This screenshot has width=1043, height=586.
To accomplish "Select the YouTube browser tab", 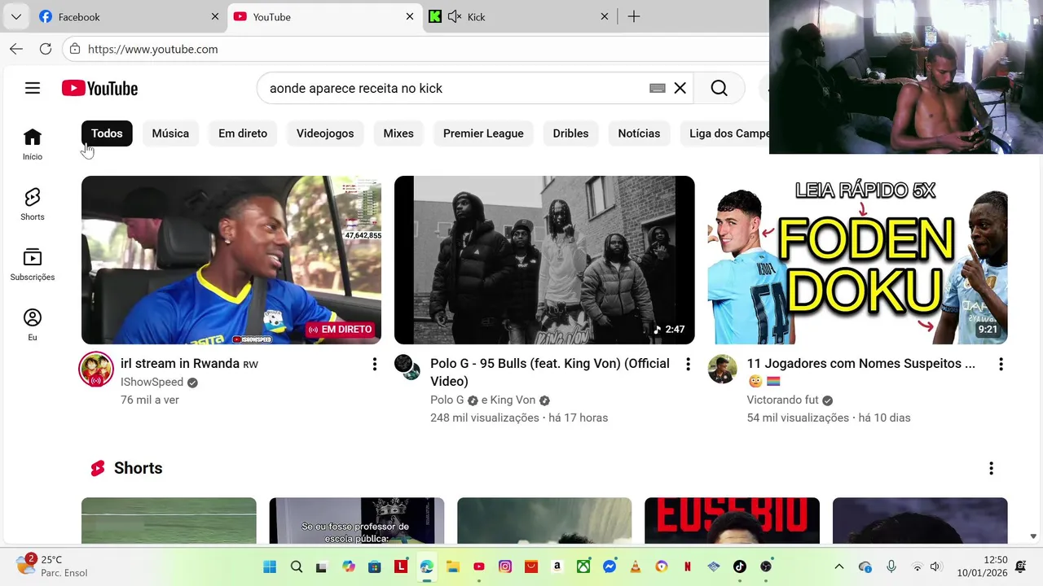I will coord(324,16).
